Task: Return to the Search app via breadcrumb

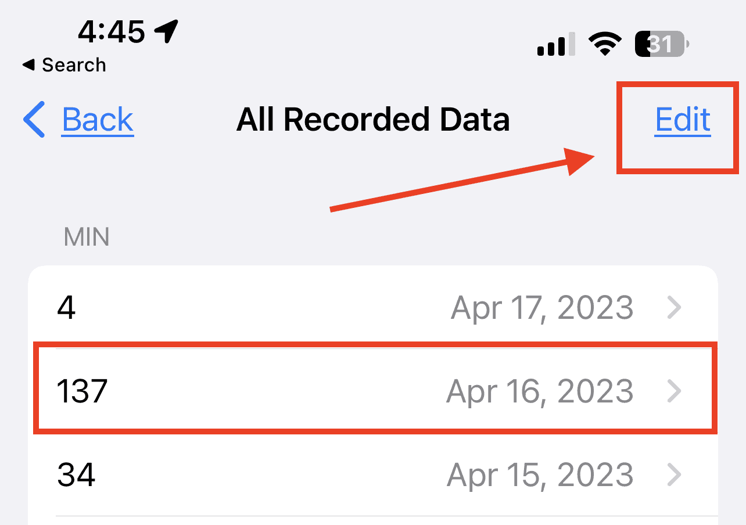Action: pyautogui.click(x=73, y=65)
